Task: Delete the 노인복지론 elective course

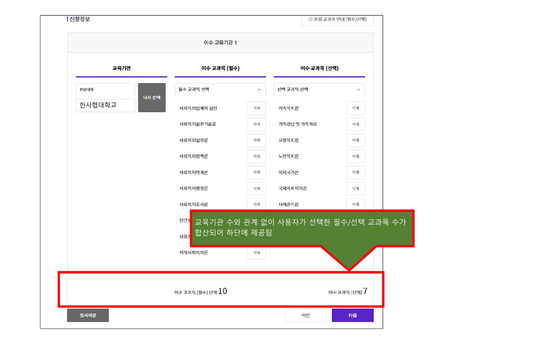Action: 356,156
